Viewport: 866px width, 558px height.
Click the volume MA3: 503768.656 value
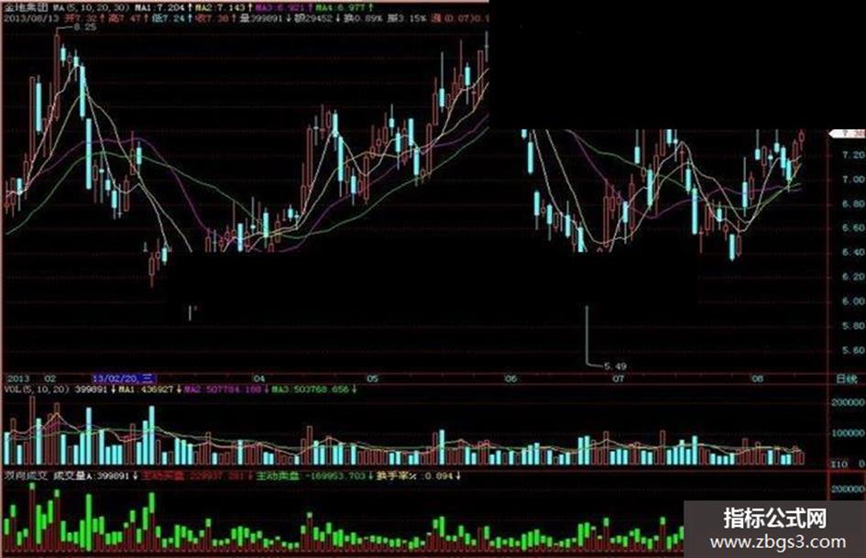coord(310,389)
